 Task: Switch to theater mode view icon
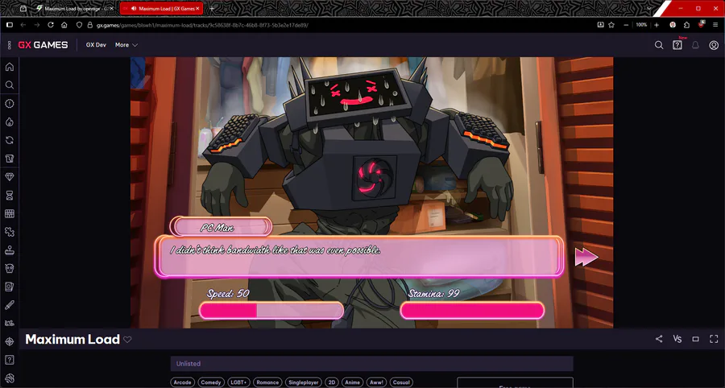point(695,339)
